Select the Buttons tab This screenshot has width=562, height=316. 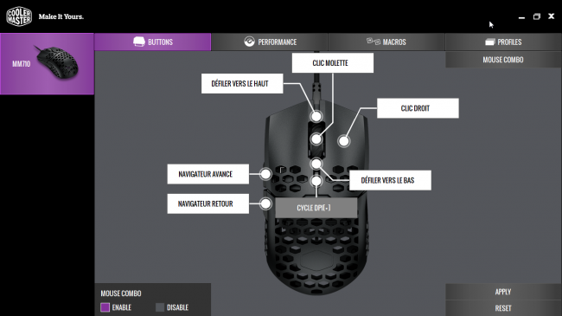point(153,42)
